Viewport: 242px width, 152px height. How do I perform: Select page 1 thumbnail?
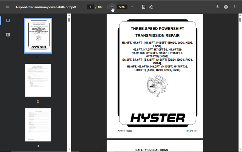38,35
